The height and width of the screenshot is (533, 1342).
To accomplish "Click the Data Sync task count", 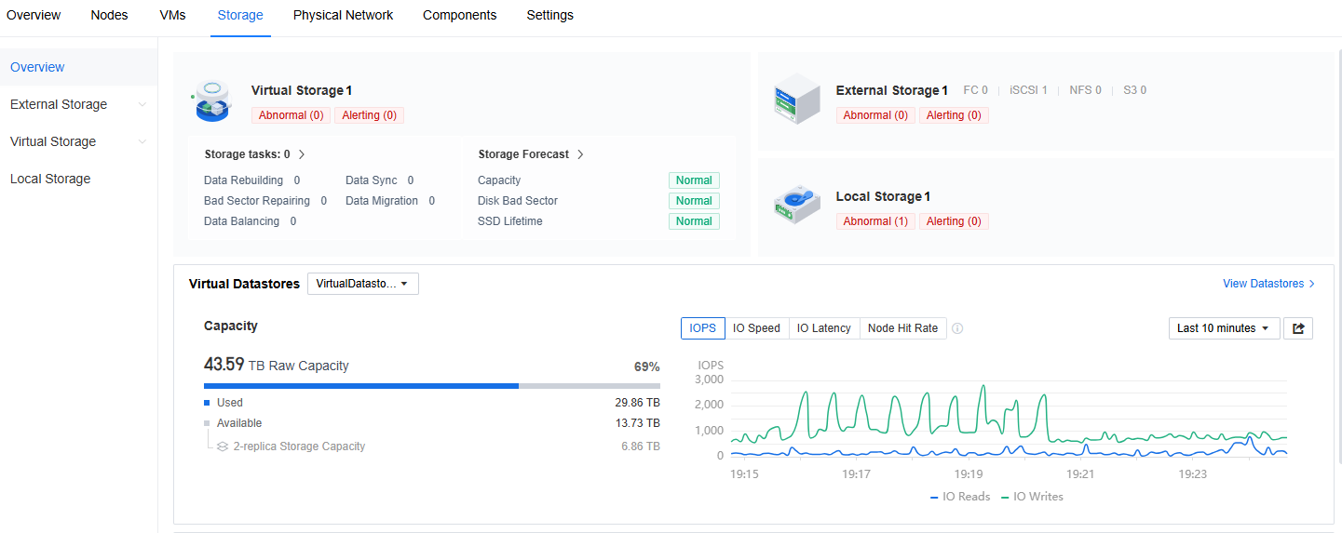I will click(411, 180).
